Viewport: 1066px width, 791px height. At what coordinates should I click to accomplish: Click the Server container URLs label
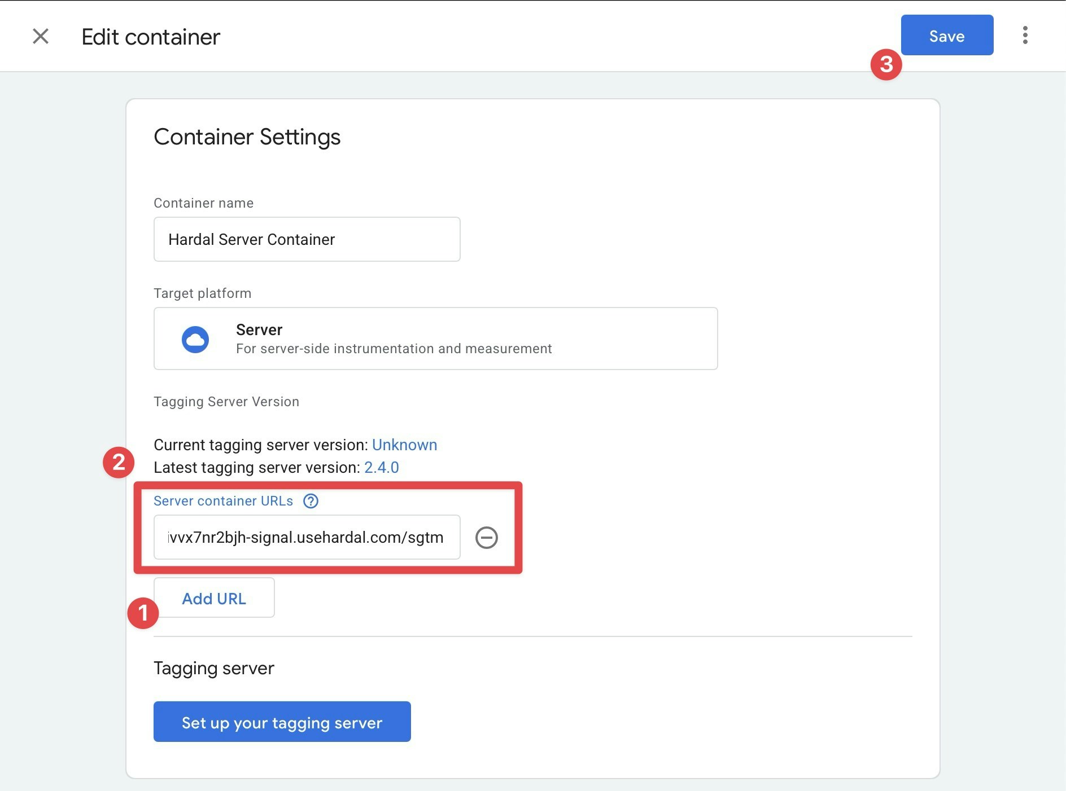(x=224, y=501)
